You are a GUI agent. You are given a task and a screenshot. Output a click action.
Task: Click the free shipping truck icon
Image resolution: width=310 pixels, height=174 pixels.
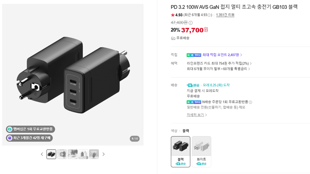tap(173, 38)
